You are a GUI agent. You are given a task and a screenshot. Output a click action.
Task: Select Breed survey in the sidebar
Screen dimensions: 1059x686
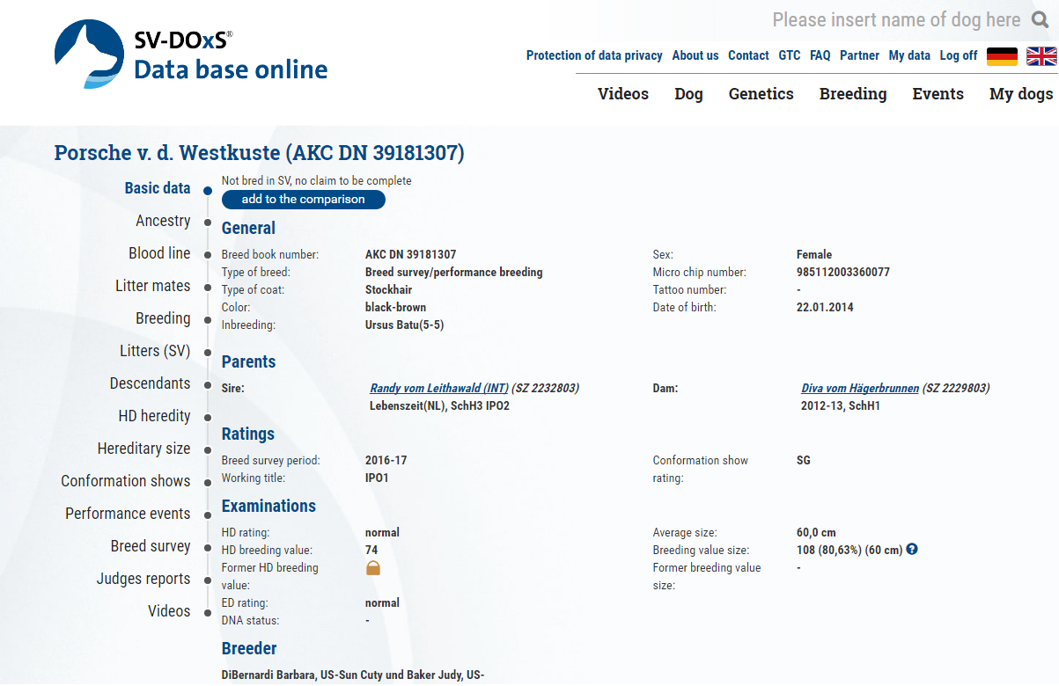[151, 546]
